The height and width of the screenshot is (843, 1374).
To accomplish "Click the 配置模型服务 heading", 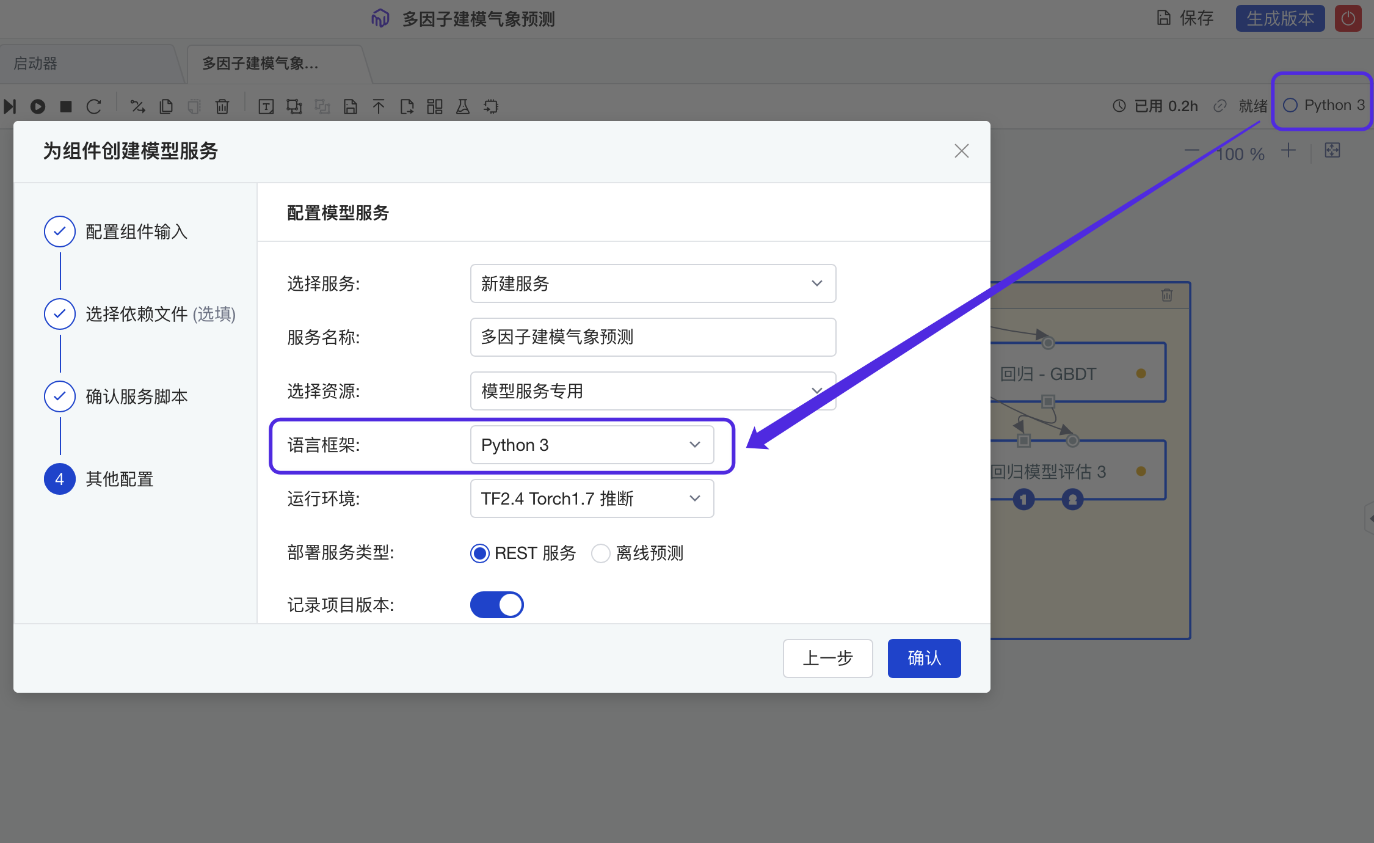I will (338, 213).
